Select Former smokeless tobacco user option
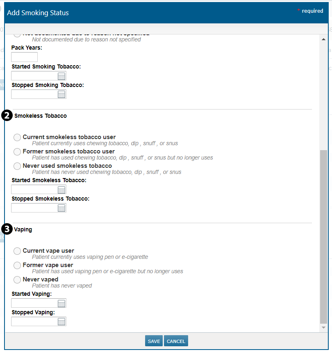The height and width of the screenshot is (352, 332). pos(17,152)
